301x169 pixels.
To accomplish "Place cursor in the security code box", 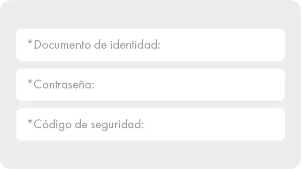I will (x=150, y=125).
